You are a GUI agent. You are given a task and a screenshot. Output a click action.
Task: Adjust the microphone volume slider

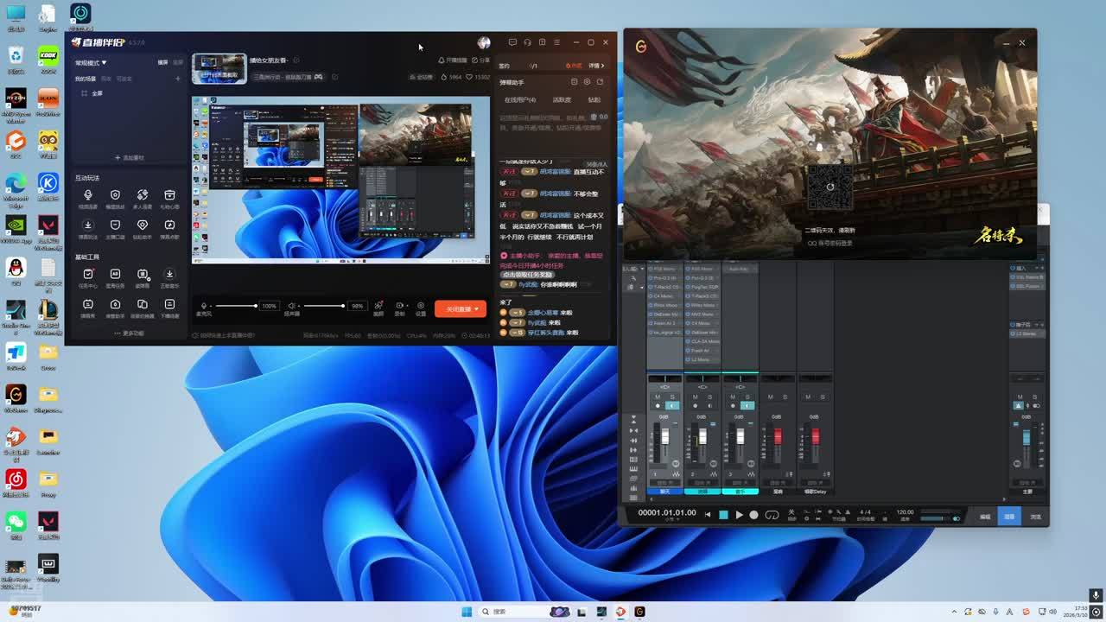pos(235,306)
